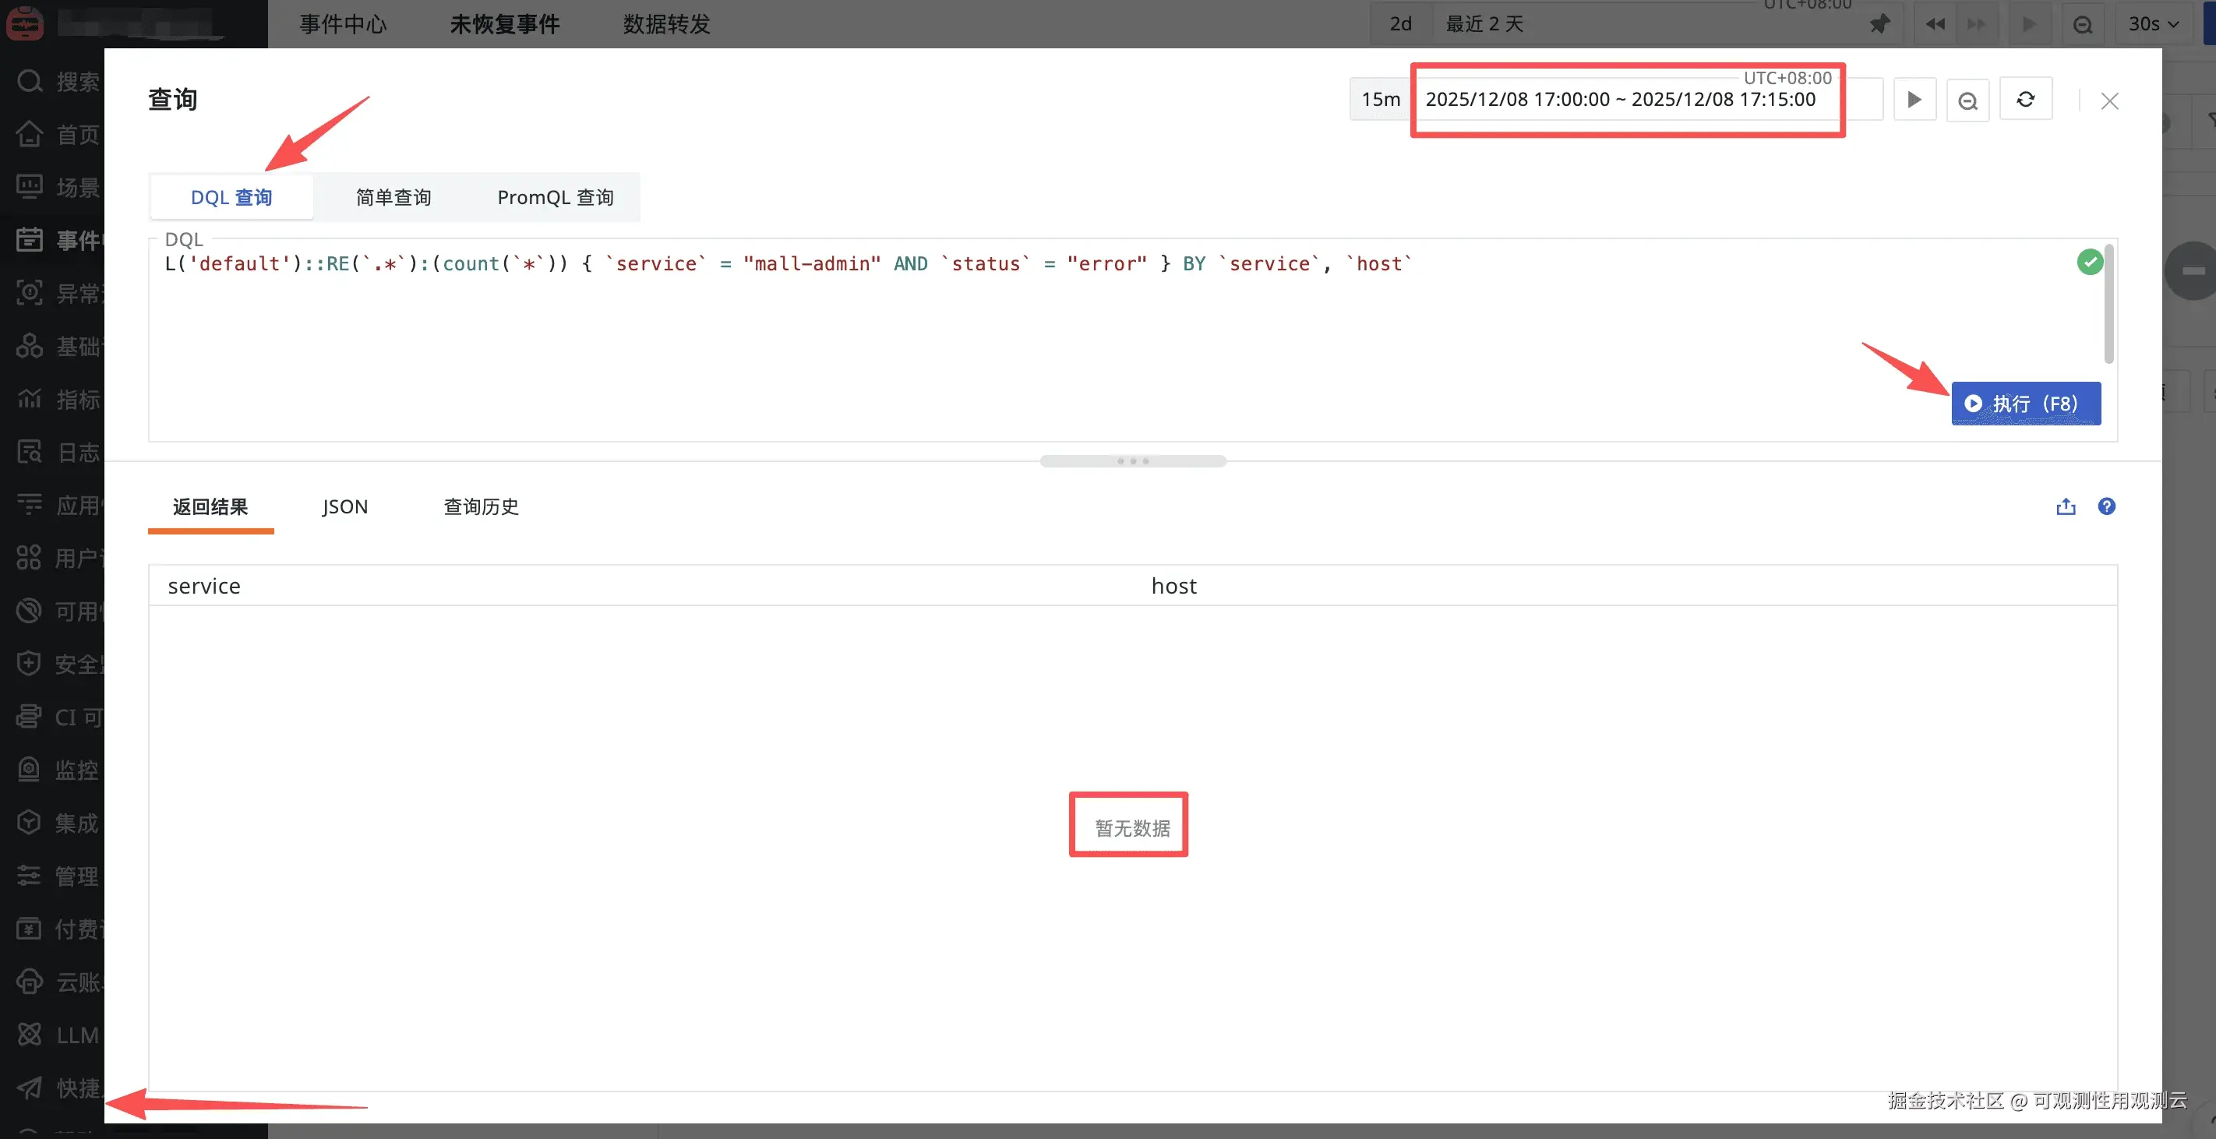This screenshot has height=1139, width=2216.
Task: Grab the three-dot panel resize handle
Action: click(1132, 461)
